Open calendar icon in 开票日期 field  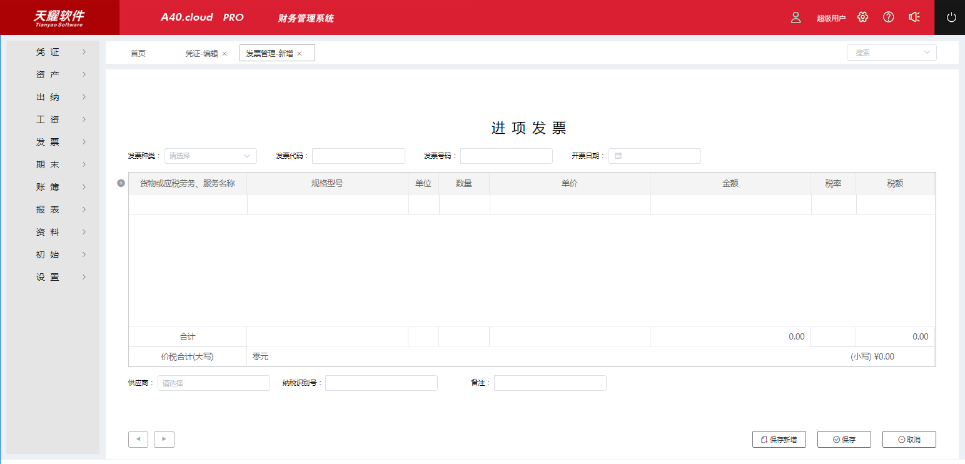click(x=618, y=156)
